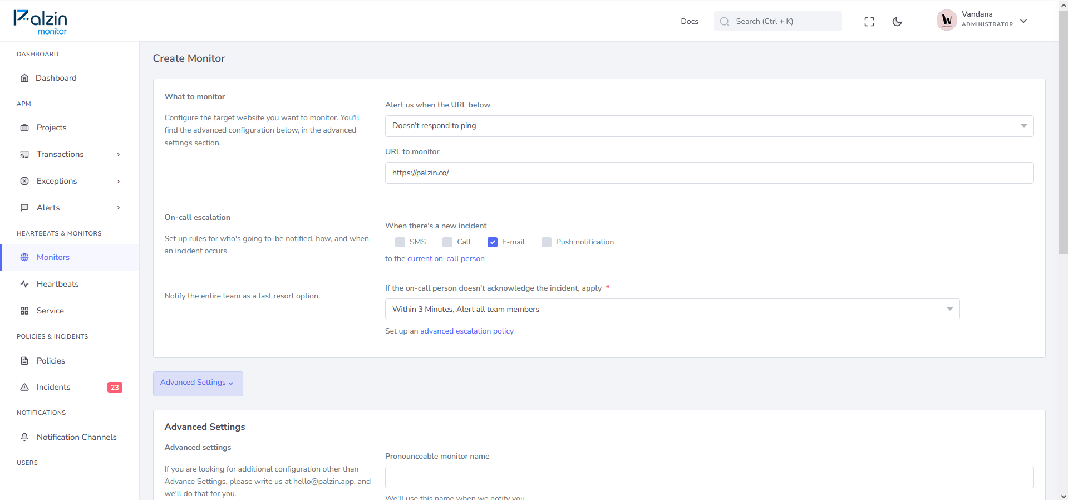Open the escalation timing dropdown

[672, 310]
